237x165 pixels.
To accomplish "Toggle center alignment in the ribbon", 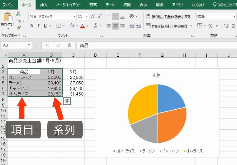I will coord(115,25).
